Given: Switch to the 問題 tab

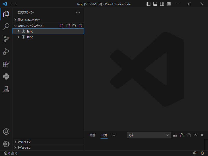Looking at the screenshot, I should 92,135.
